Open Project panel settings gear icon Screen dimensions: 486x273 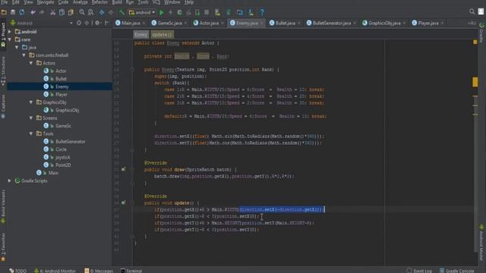pyautogui.click(x=97, y=23)
